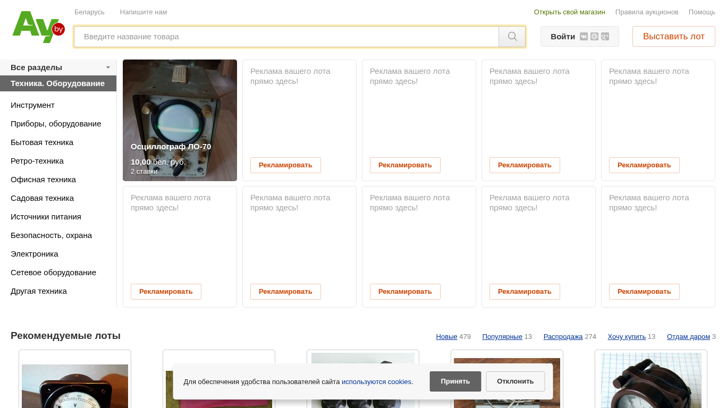Open the Инструмент category
The height and width of the screenshot is (408, 726).
click(x=32, y=105)
